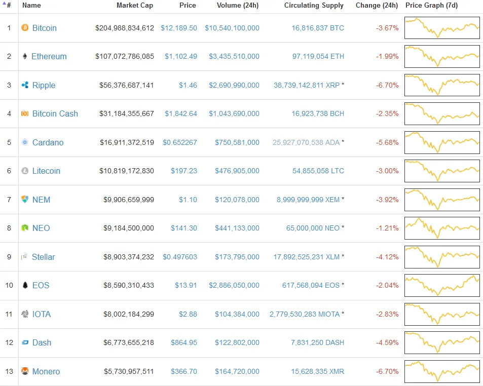Click Bitcoin price $12,189.50

click(179, 28)
